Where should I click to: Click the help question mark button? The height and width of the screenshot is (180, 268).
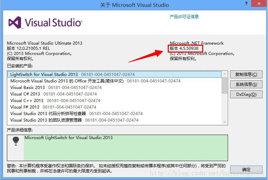pyautogui.click(x=246, y=3)
